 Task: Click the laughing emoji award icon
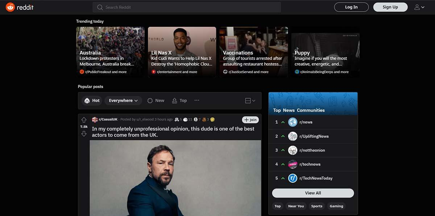coord(212,119)
